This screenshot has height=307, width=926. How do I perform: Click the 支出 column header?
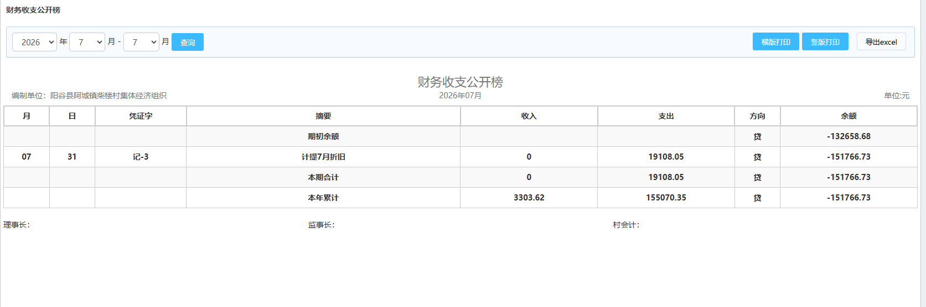(x=666, y=116)
